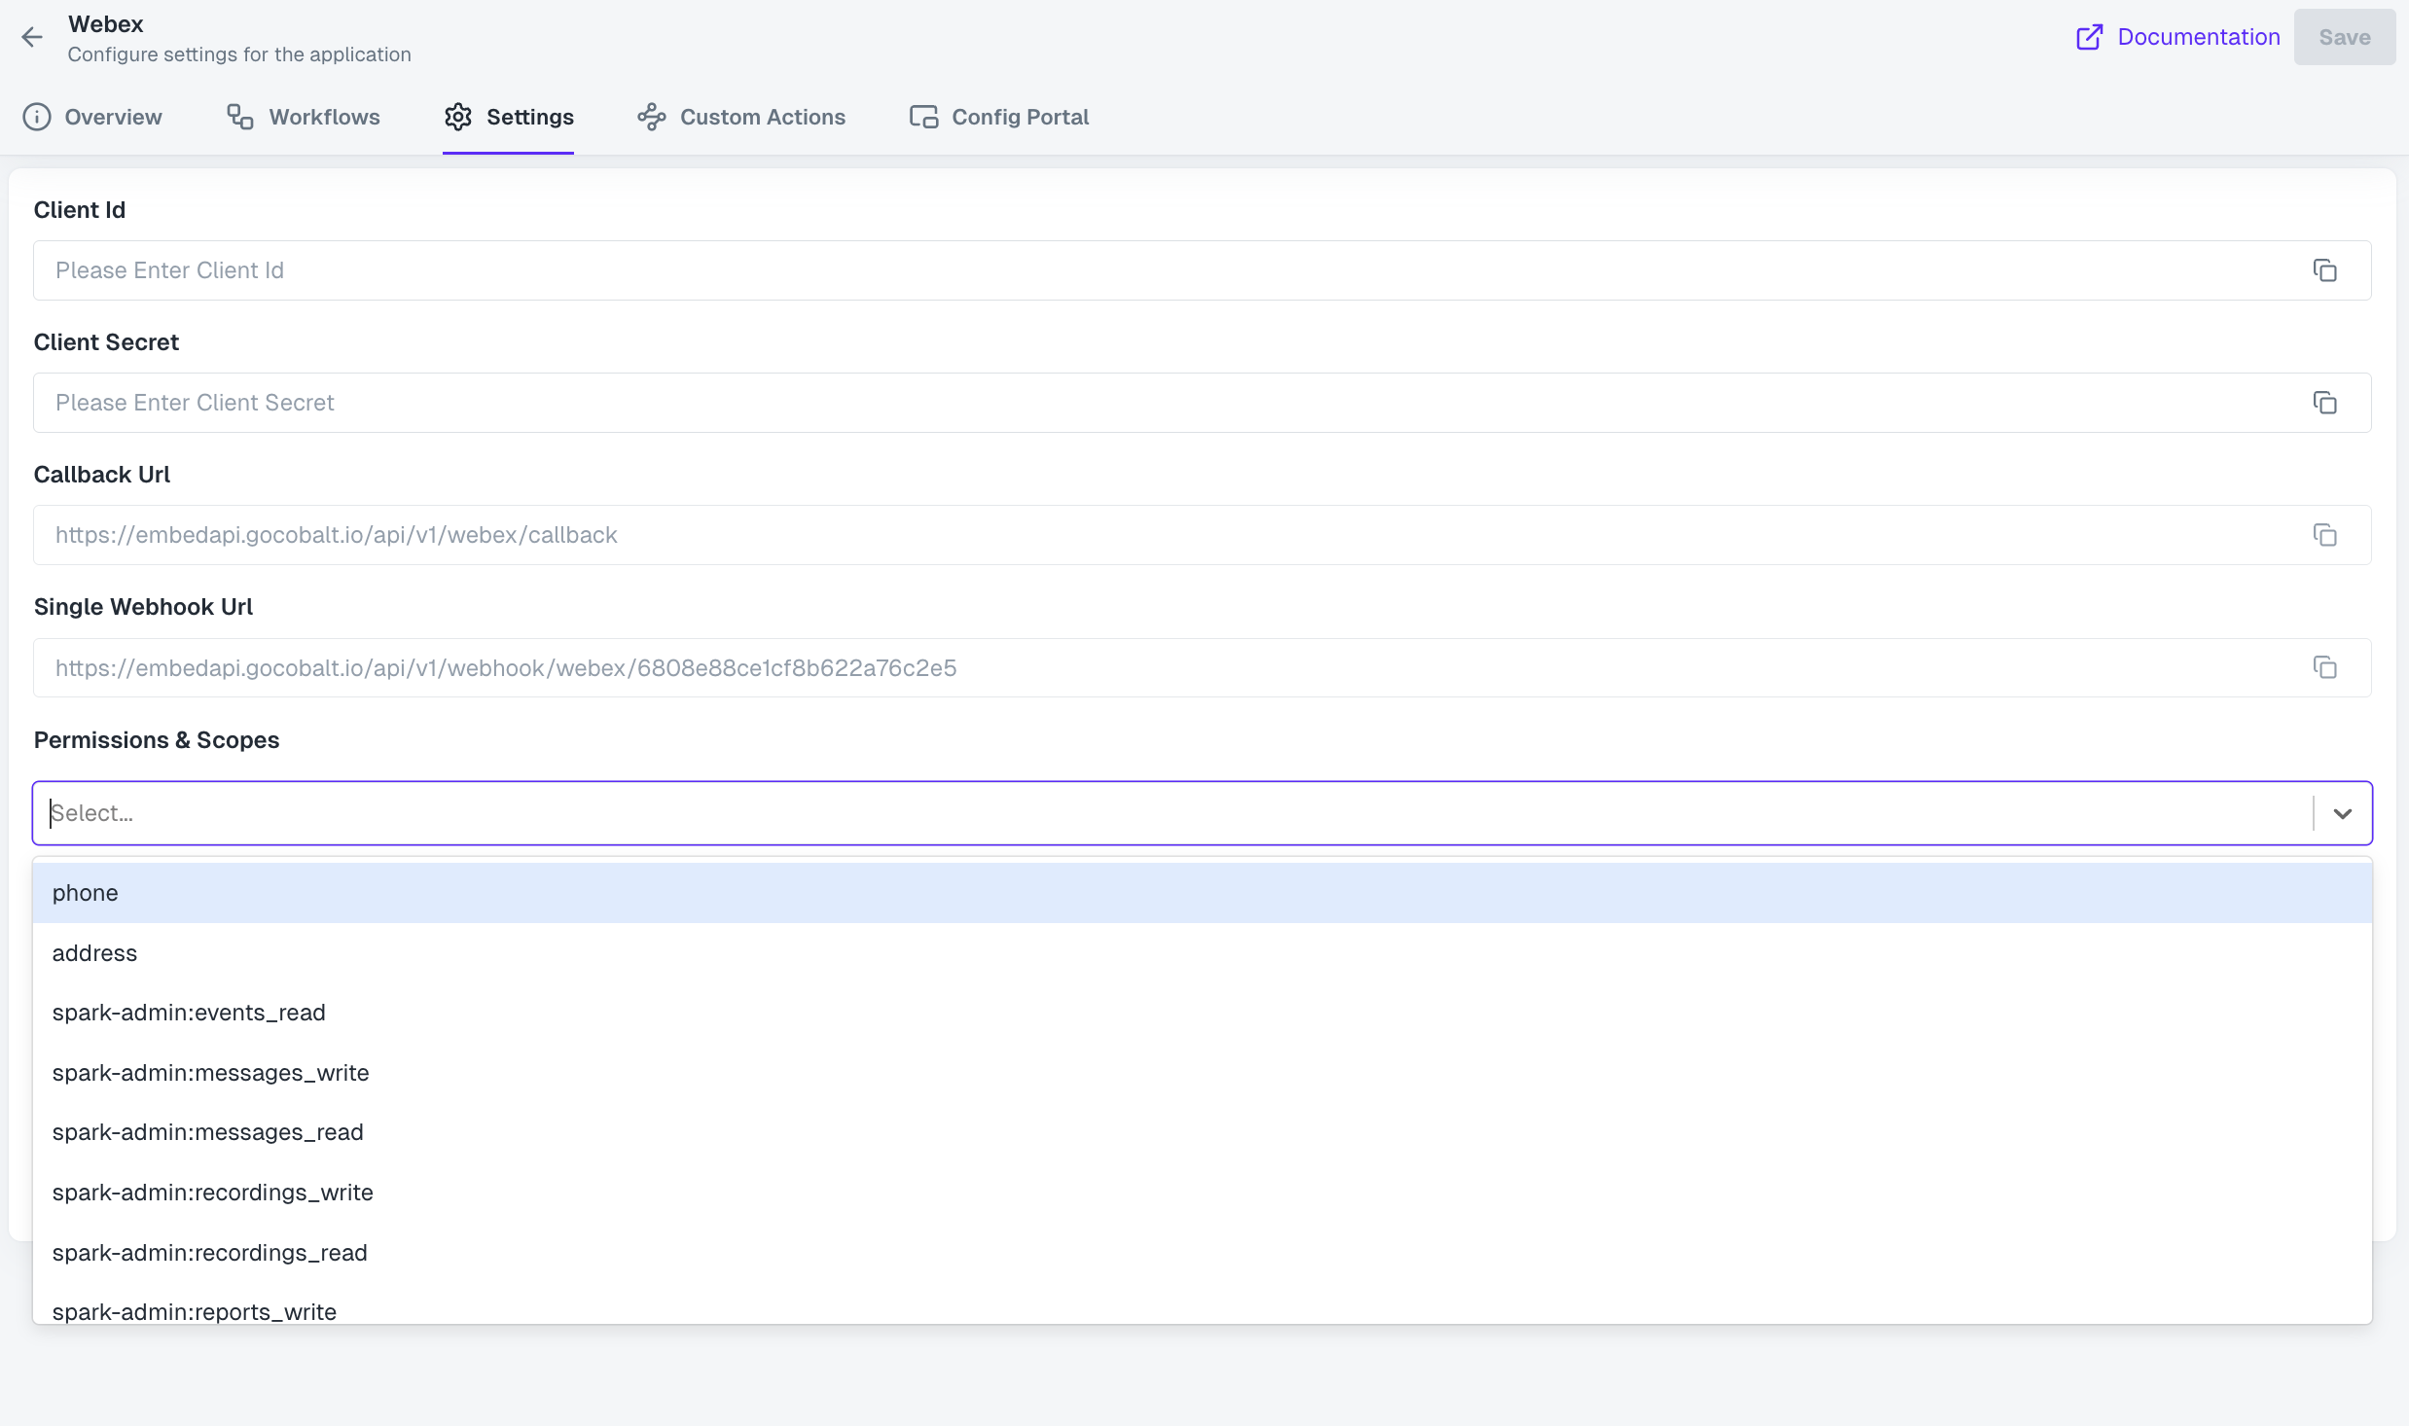Copy the Client Id field value
This screenshot has height=1426, width=2409.
tap(2326, 269)
